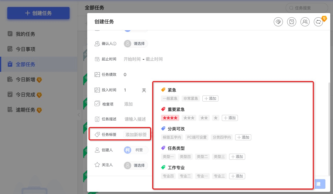The width and height of the screenshot is (333, 194).
Task: Click the 确认人 info icon
Action: (x=115, y=44)
